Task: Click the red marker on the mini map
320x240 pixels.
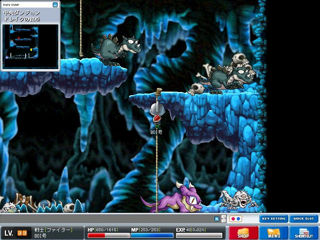Action: point(19,38)
